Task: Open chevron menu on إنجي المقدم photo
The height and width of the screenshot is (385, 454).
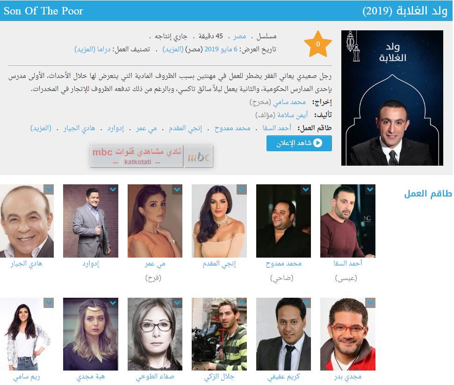Action: 242,189
